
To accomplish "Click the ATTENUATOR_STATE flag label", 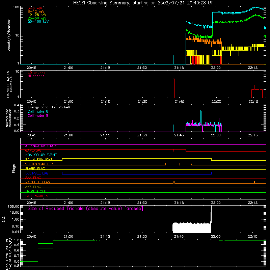I will (x=41, y=146).
